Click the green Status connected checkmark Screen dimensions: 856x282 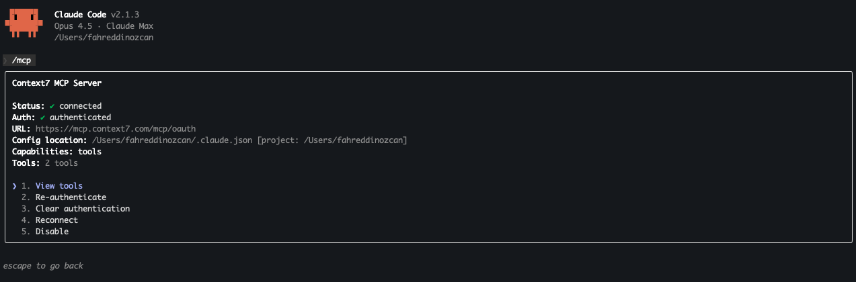click(52, 106)
